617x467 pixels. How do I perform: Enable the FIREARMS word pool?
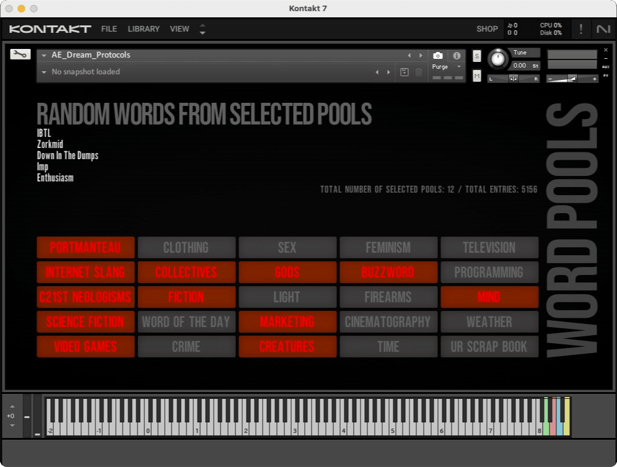pyautogui.click(x=388, y=297)
